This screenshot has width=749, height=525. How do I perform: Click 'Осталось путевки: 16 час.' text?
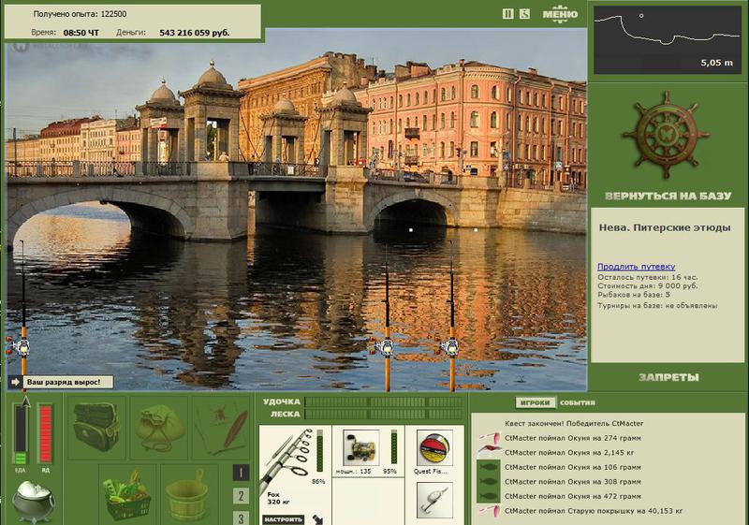point(647,277)
